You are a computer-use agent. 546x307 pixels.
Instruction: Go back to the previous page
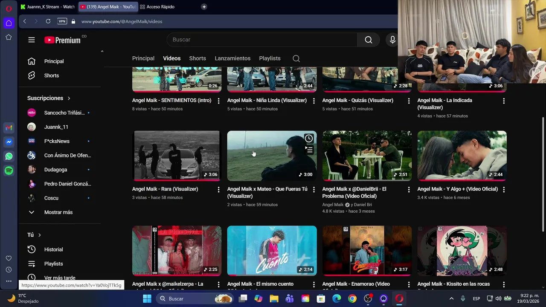point(25,21)
